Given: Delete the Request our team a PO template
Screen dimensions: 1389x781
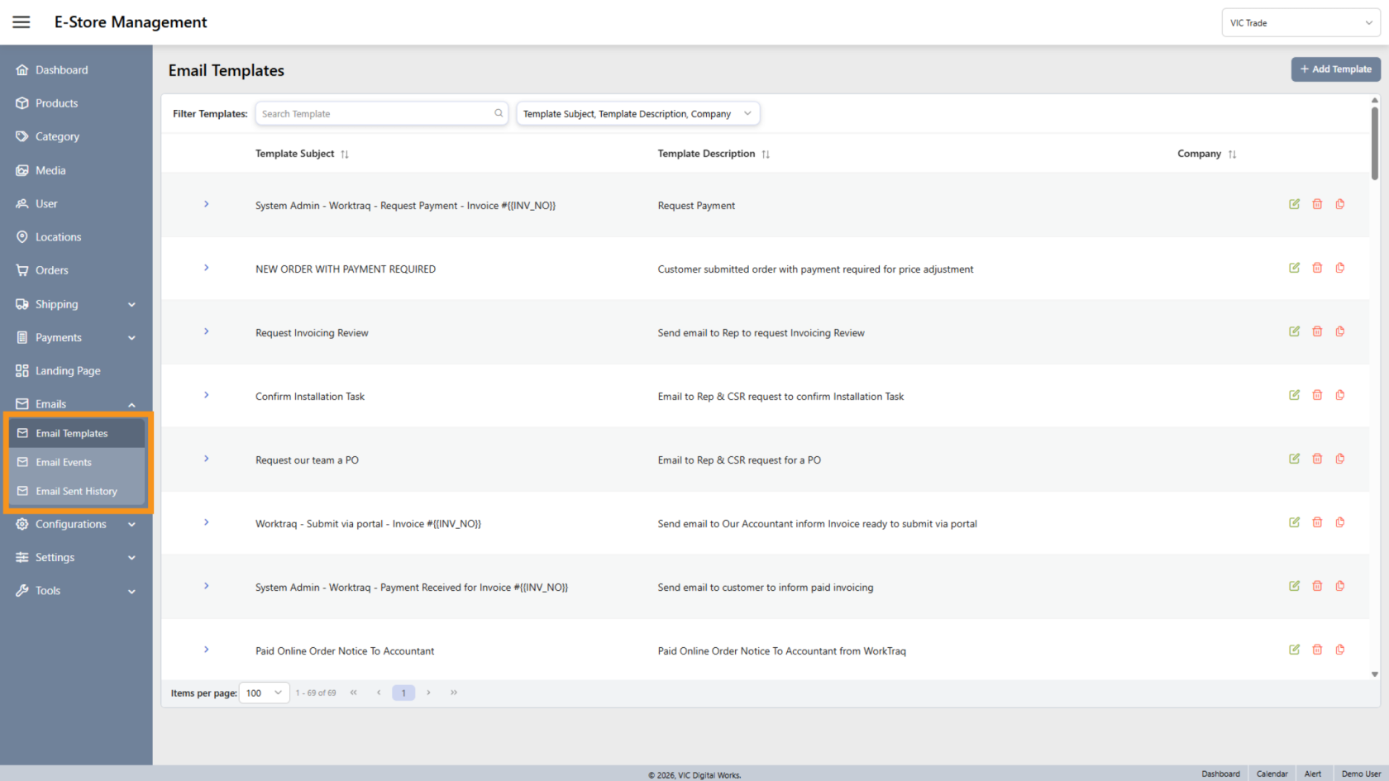Looking at the screenshot, I should coord(1317,459).
